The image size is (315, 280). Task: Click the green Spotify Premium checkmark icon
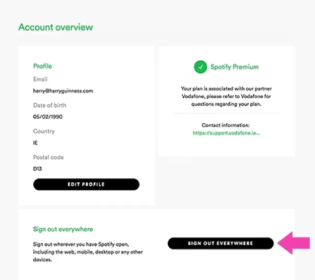click(x=200, y=67)
